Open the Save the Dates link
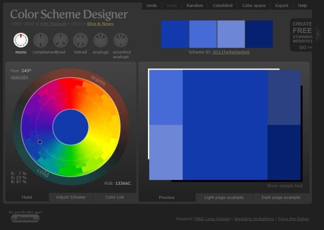Viewport: 324px width, 230px height. [293, 219]
